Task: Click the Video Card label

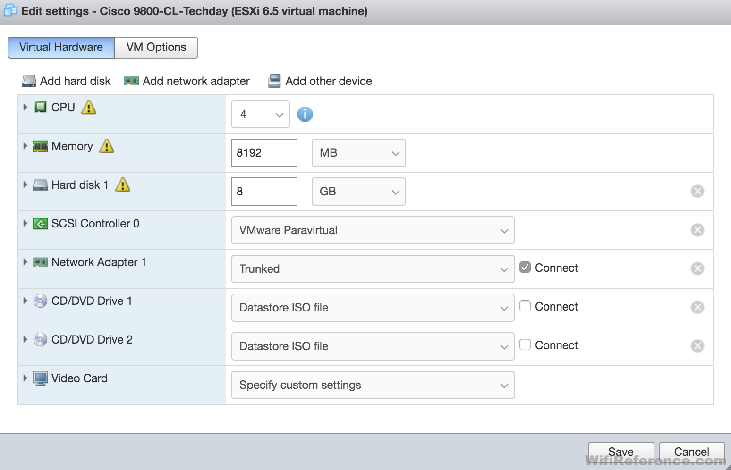Action: 79,378
